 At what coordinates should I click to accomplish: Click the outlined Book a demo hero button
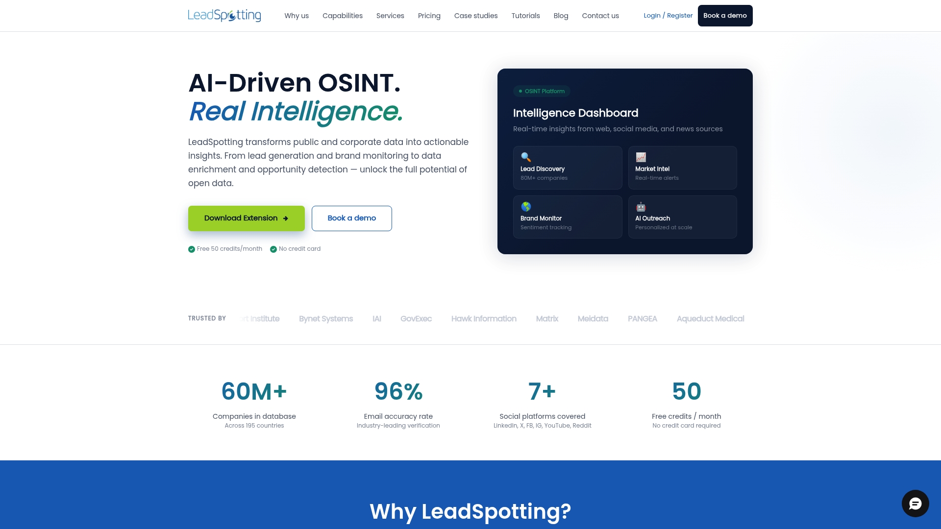[x=352, y=218]
